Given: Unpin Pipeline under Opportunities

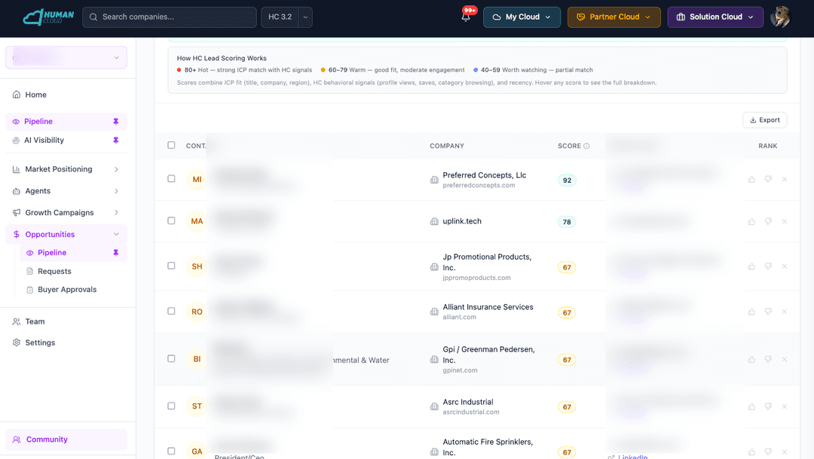Looking at the screenshot, I should pyautogui.click(x=116, y=253).
